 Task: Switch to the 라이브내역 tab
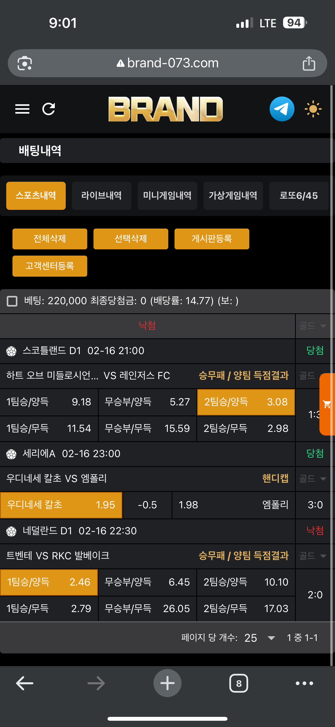(x=102, y=196)
